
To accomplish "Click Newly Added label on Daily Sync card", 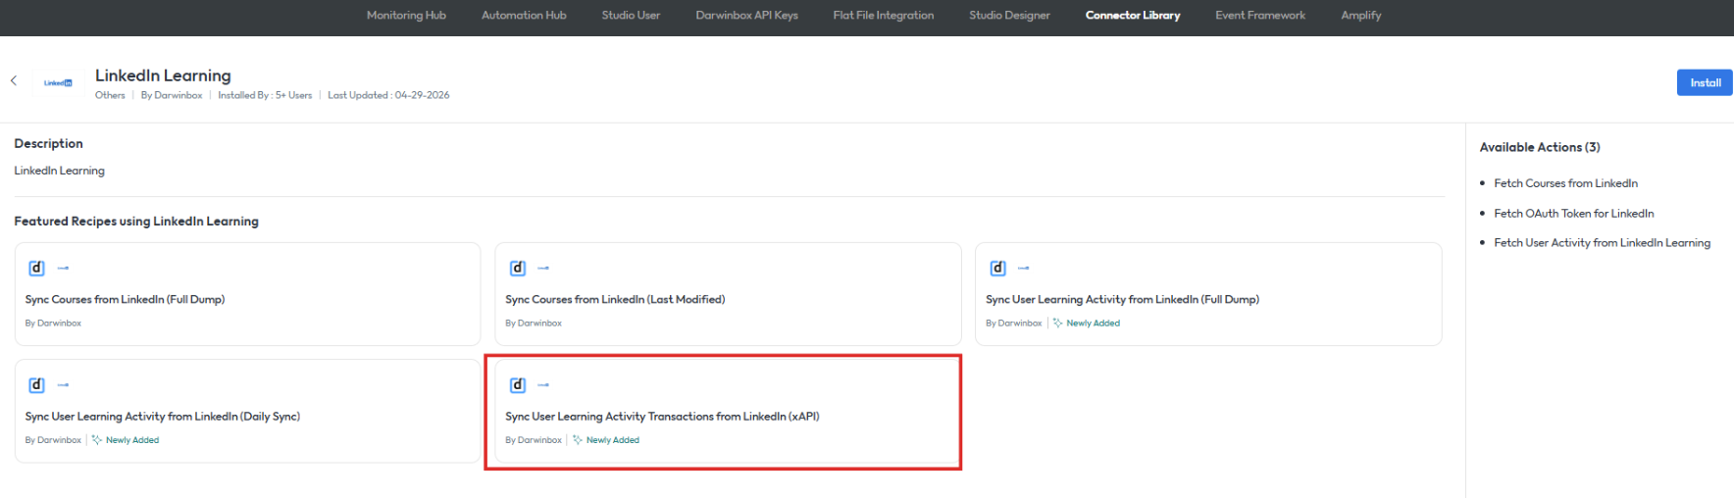I will click(x=131, y=440).
